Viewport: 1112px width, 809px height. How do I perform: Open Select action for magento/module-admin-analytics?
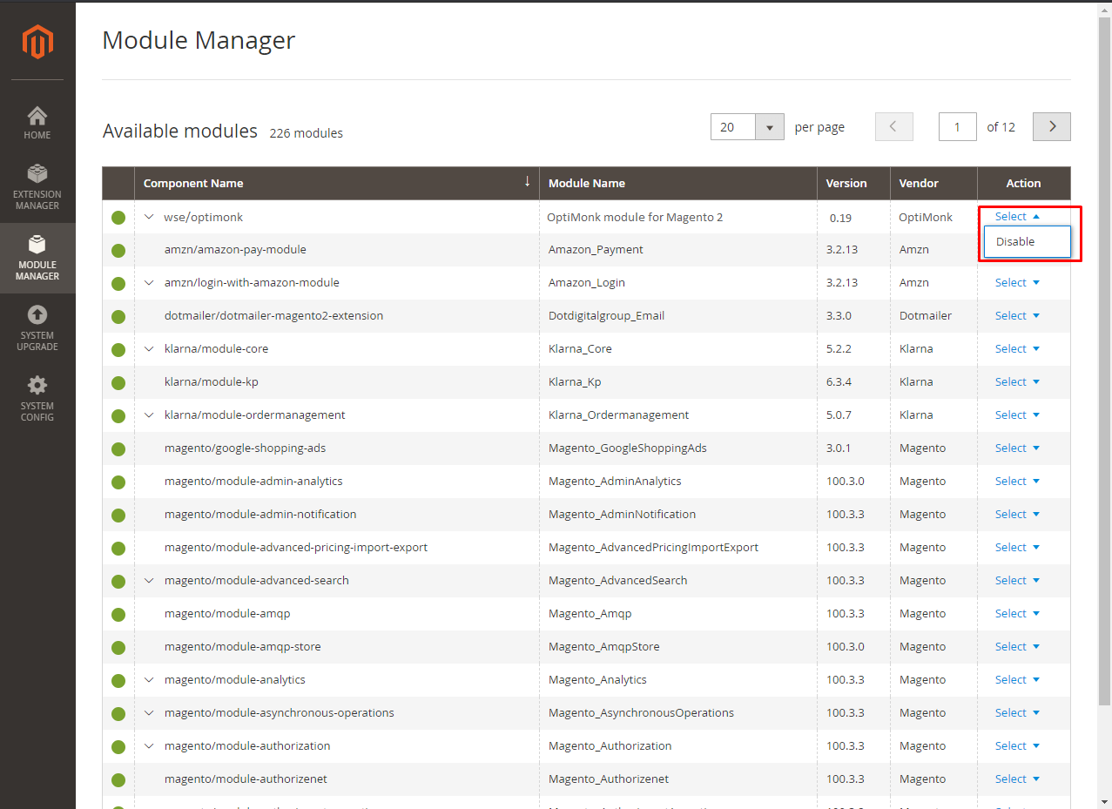pyautogui.click(x=1017, y=481)
